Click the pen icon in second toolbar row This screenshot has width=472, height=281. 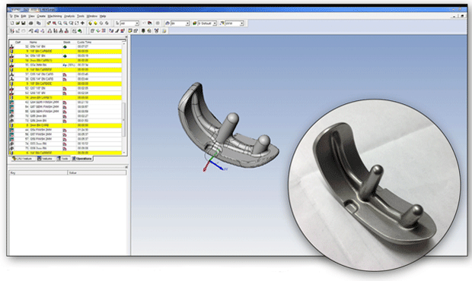[x=117, y=30]
